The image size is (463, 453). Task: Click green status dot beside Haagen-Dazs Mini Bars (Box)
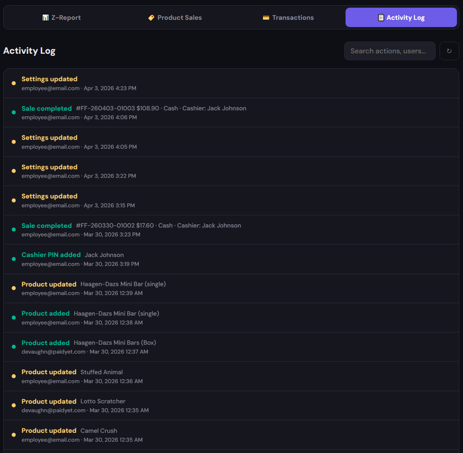14,347
